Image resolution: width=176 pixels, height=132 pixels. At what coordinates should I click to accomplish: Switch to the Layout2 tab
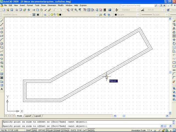click(x=38, y=116)
